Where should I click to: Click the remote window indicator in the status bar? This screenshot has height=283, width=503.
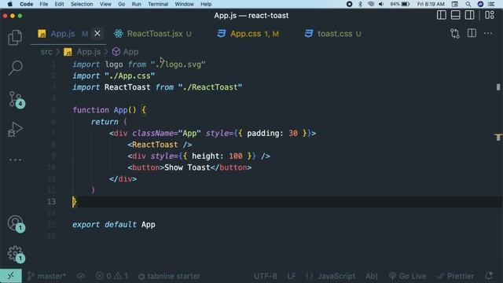11,276
